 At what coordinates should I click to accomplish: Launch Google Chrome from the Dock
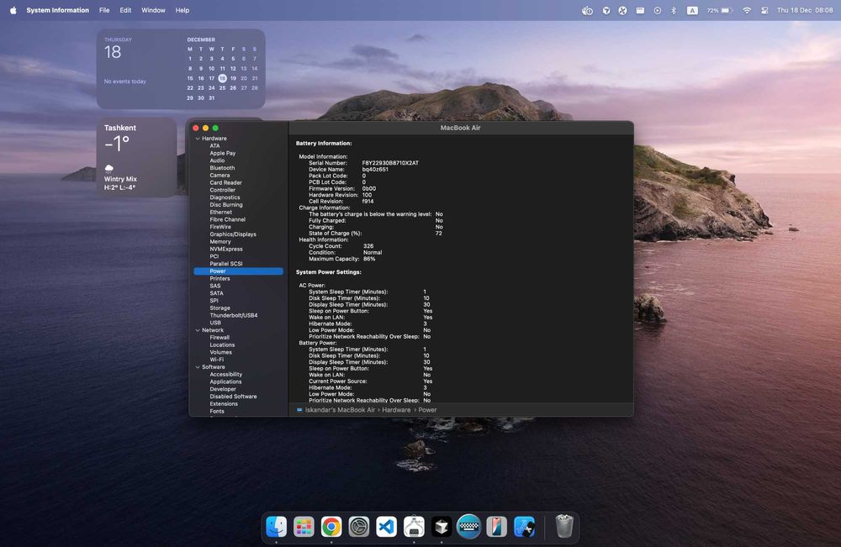pyautogui.click(x=331, y=527)
